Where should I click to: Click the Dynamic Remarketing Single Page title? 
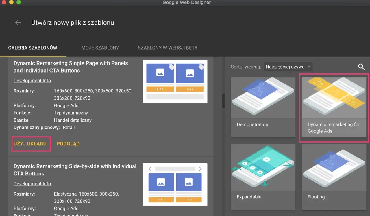point(71,67)
